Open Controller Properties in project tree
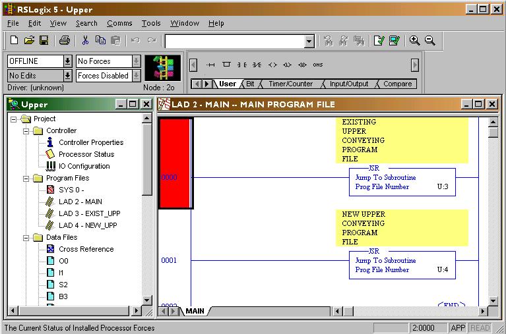Image resolution: width=506 pixels, height=334 pixels. click(91, 142)
